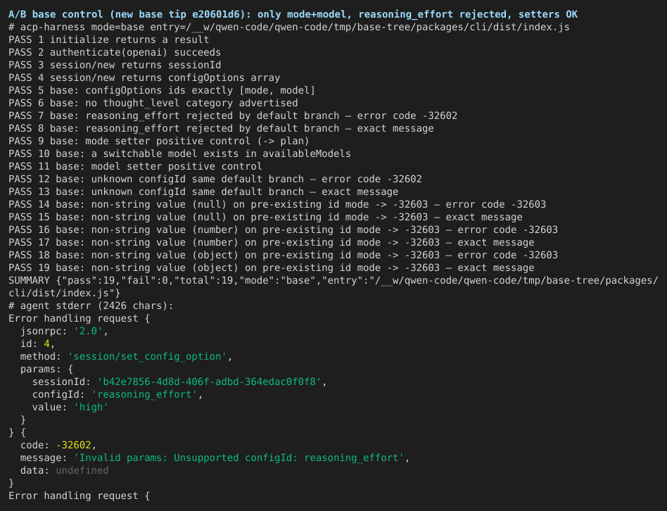Click PASS 2 authenticate(openai) succeeds line
The image size is (667, 511).
pos(115,52)
